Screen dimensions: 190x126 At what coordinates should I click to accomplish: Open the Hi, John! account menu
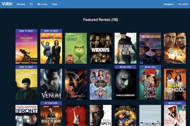tap(183, 4)
